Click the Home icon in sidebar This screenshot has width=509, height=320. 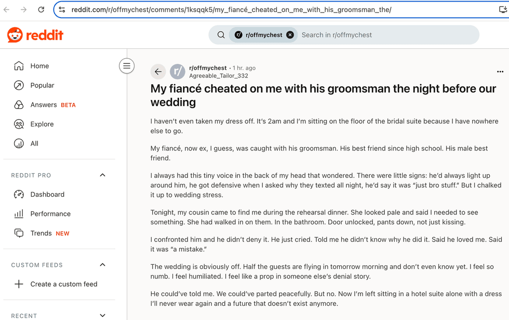point(19,66)
